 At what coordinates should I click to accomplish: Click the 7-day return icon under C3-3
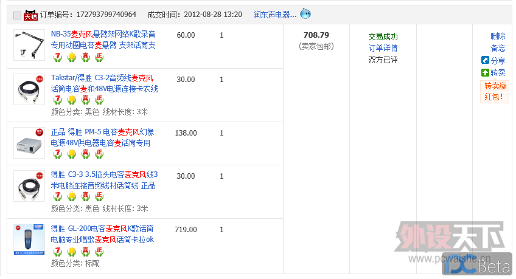(x=58, y=196)
